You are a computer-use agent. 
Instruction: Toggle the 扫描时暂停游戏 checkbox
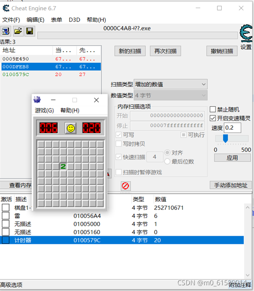(x=119, y=172)
